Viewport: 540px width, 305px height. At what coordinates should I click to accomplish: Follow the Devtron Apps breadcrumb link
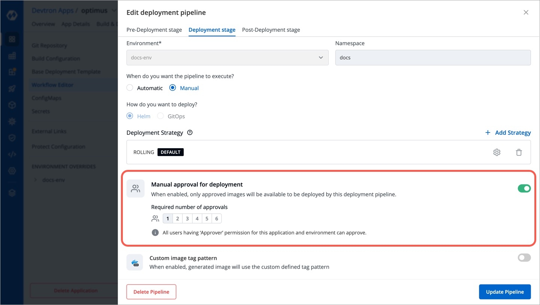(x=52, y=10)
